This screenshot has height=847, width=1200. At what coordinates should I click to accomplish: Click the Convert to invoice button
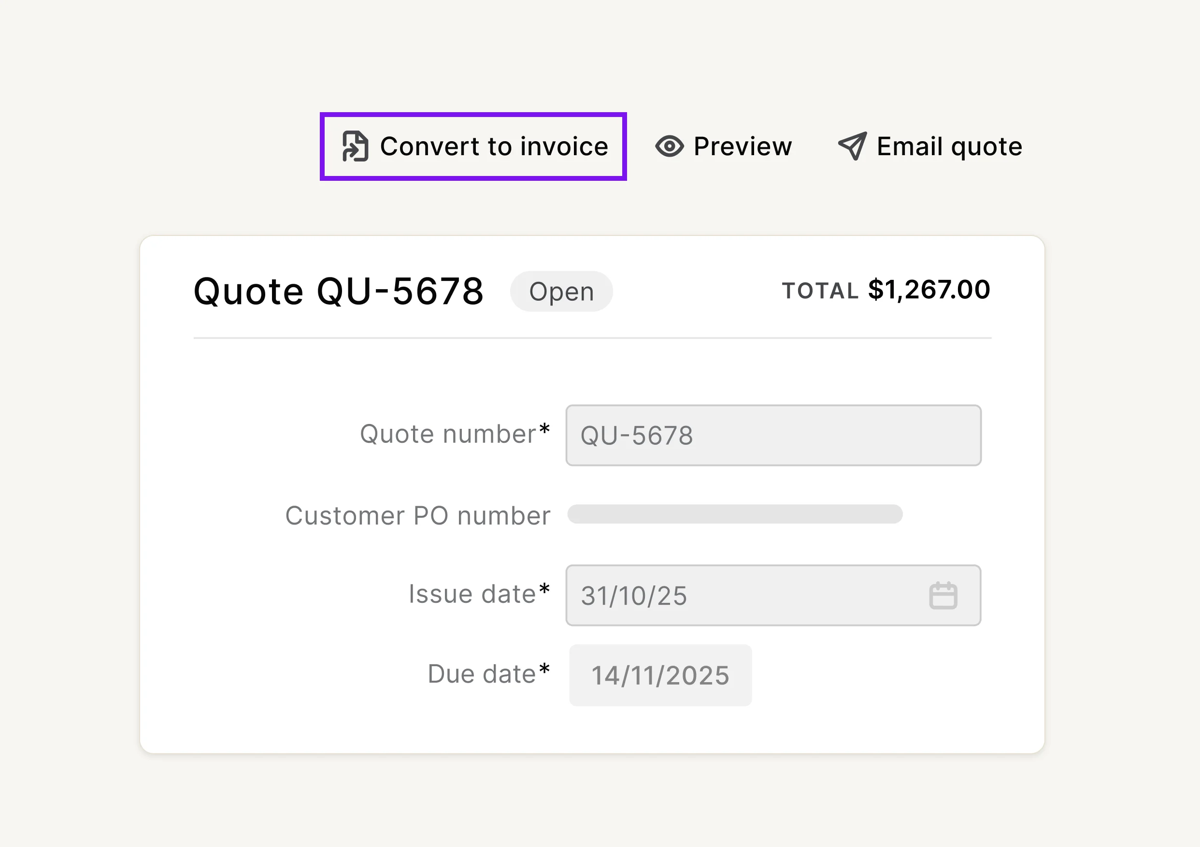coord(473,146)
